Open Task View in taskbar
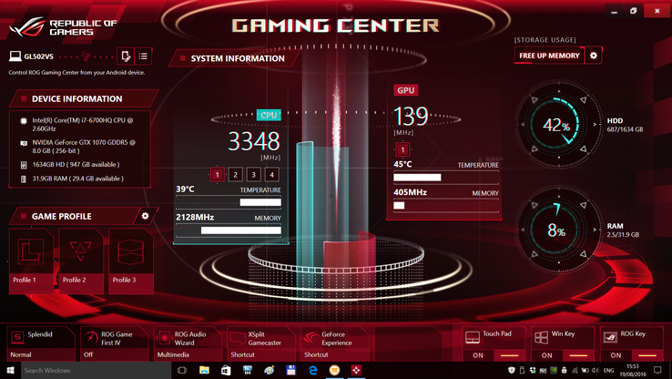 coord(182,370)
